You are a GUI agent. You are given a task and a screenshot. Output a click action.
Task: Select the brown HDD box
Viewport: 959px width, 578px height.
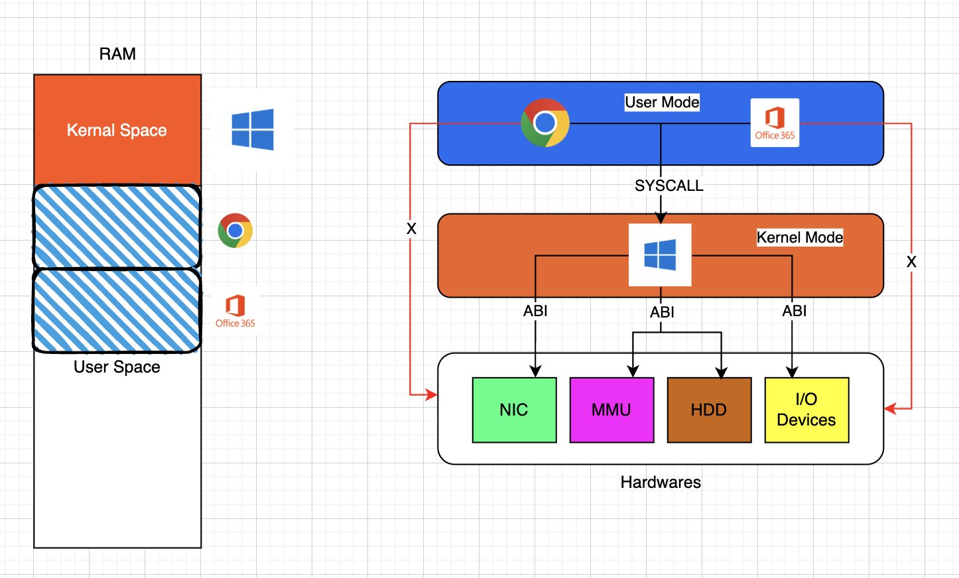click(709, 410)
